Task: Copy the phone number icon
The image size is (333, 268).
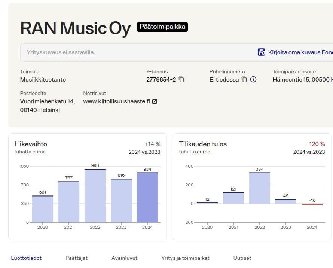Action: [x=244, y=79]
